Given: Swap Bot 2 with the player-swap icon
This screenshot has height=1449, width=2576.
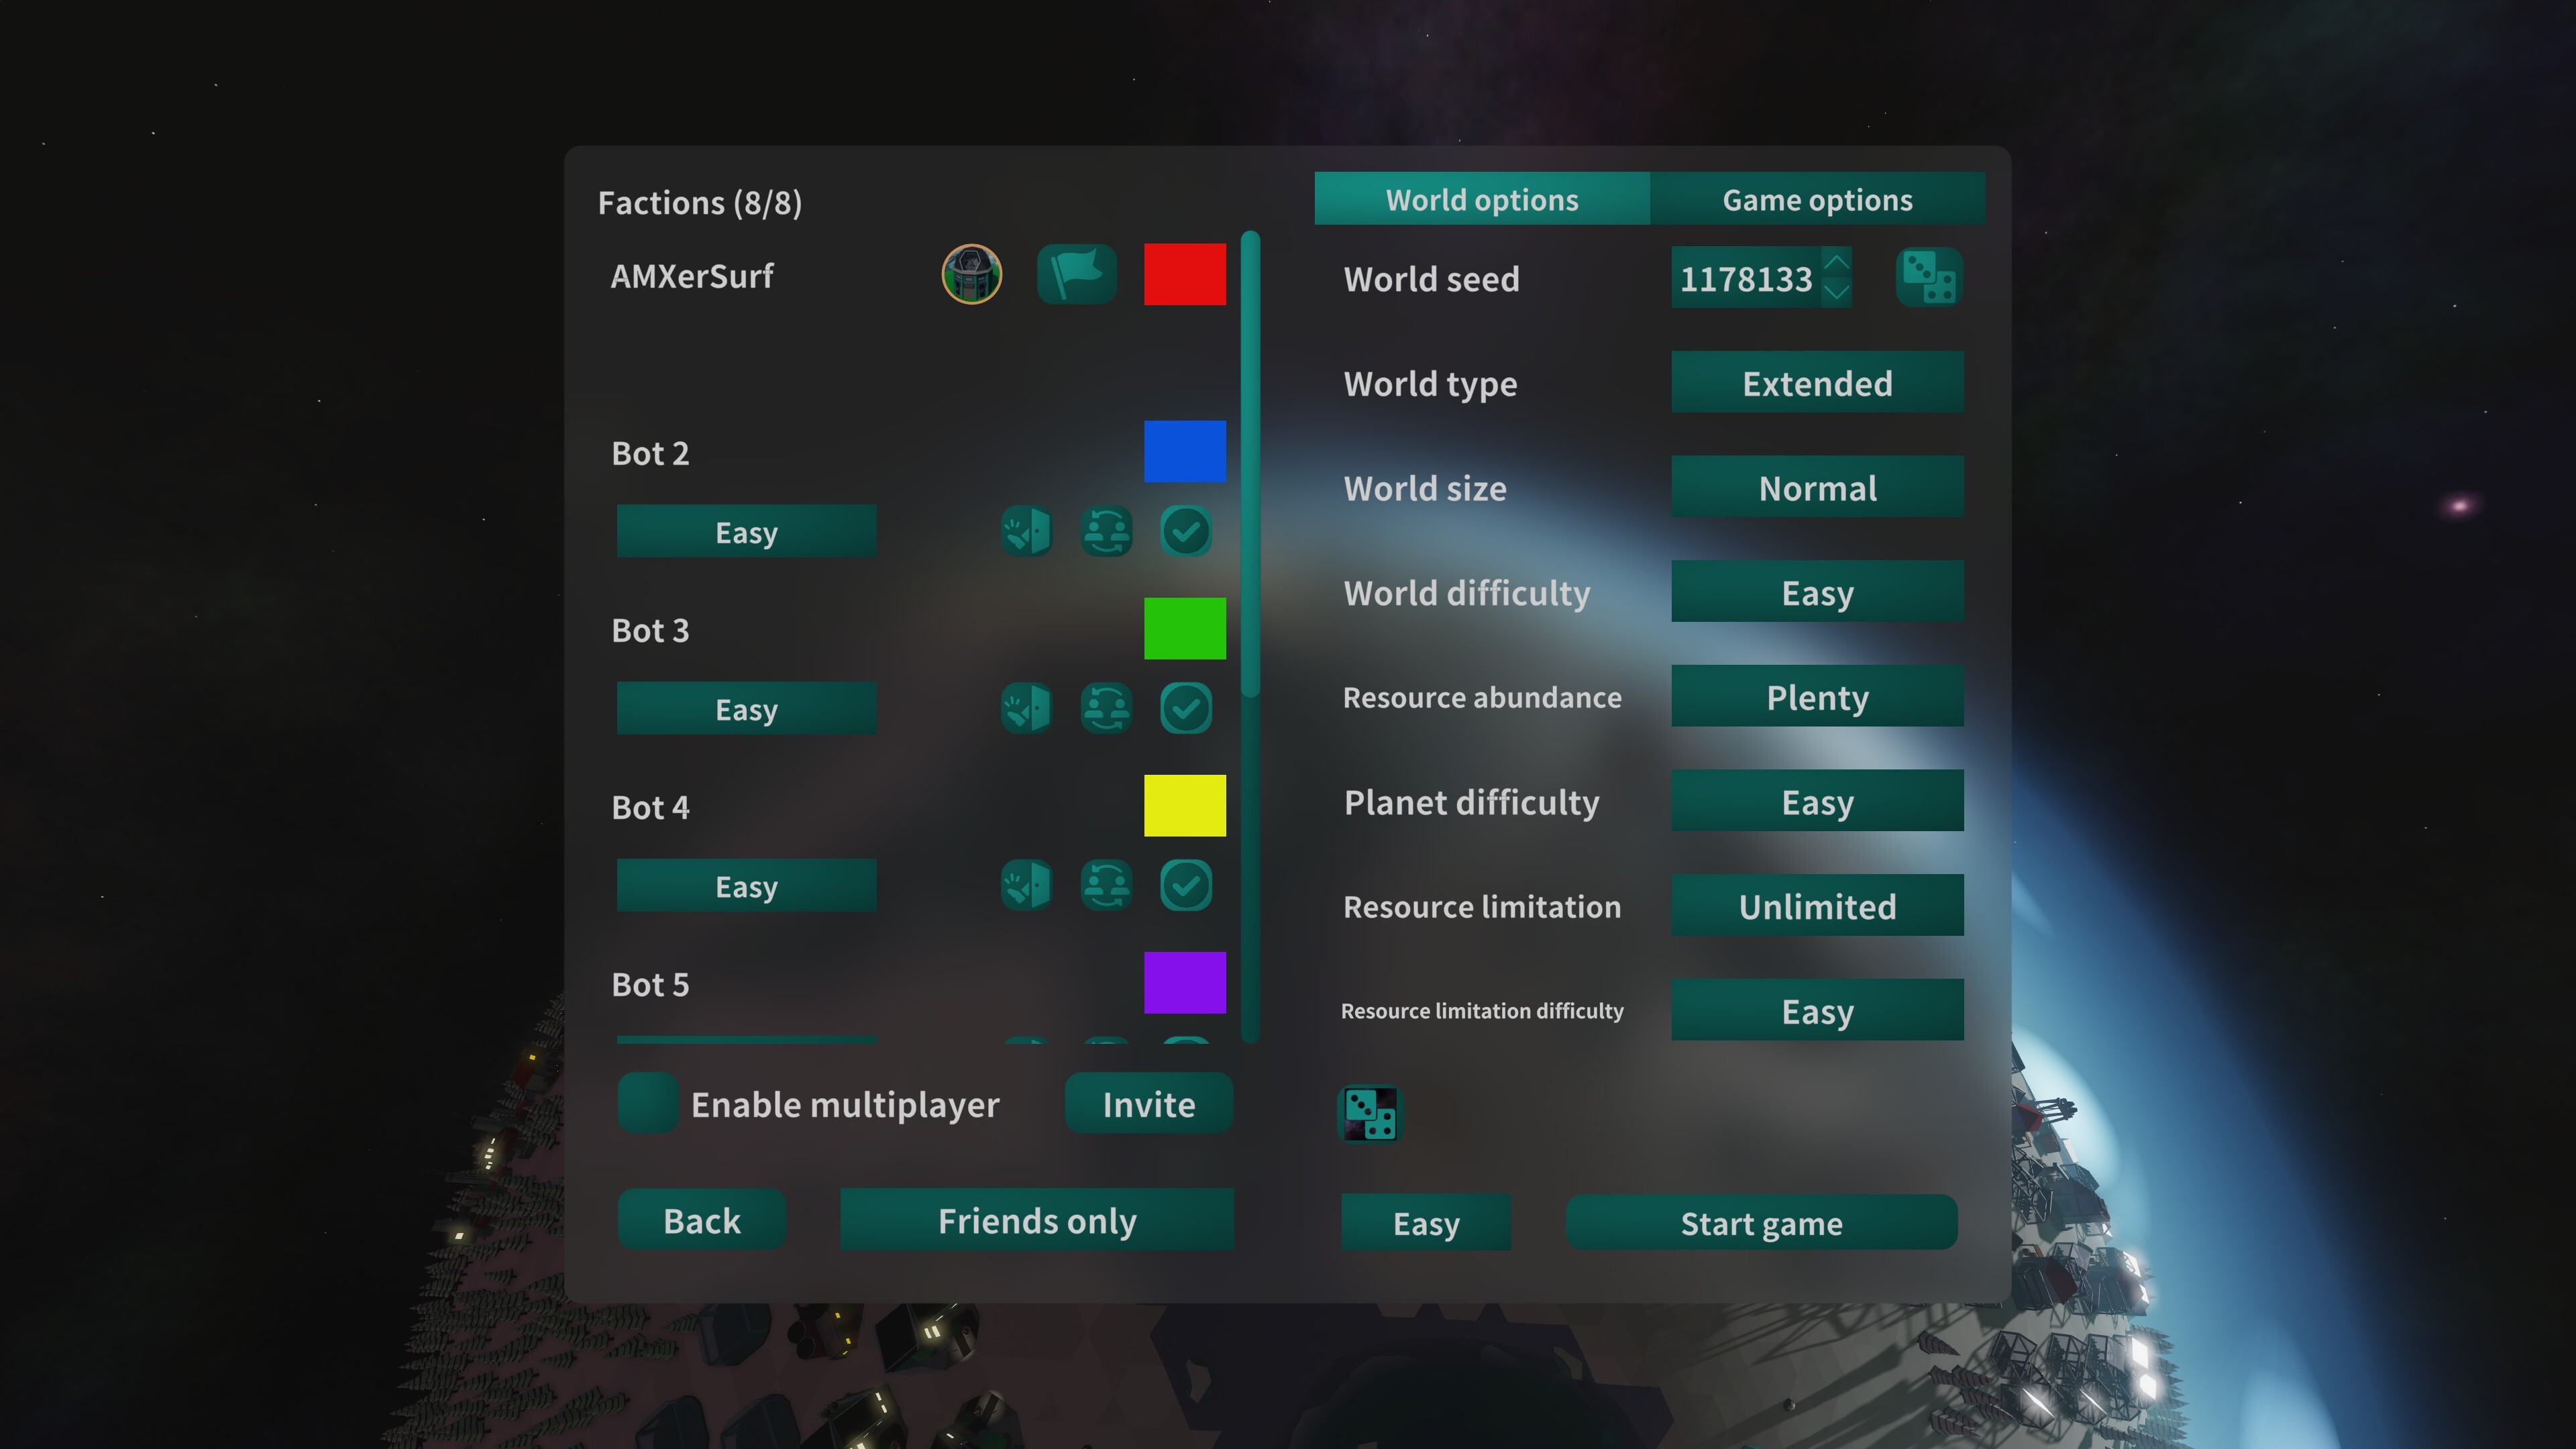Looking at the screenshot, I should (x=1106, y=531).
